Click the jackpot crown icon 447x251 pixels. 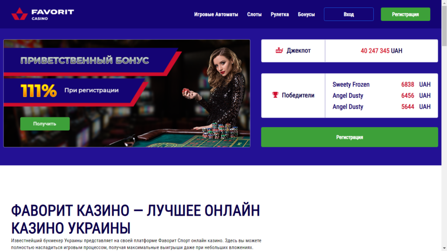click(x=279, y=51)
